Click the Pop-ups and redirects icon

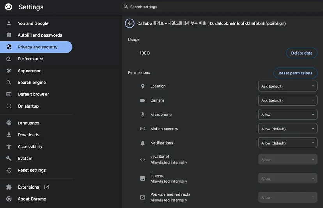pyautogui.click(x=142, y=197)
